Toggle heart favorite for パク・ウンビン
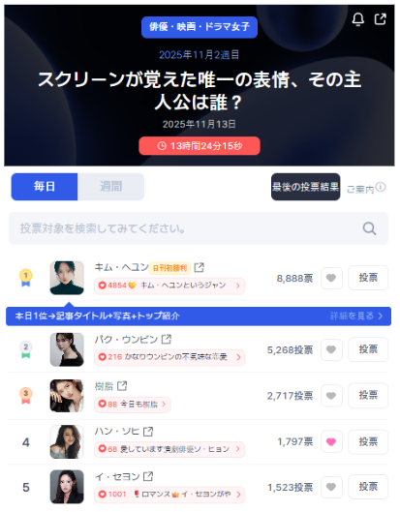 click(331, 349)
